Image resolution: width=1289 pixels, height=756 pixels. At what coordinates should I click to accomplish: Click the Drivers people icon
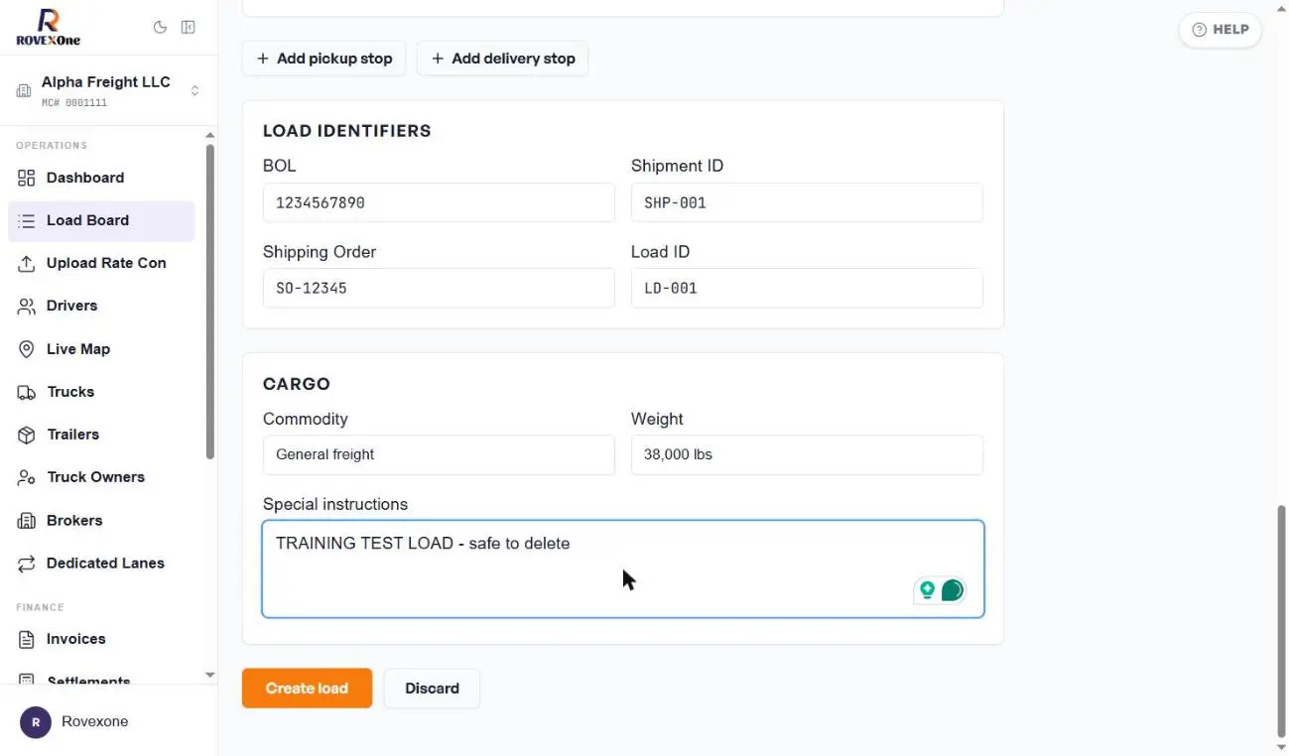pos(27,306)
